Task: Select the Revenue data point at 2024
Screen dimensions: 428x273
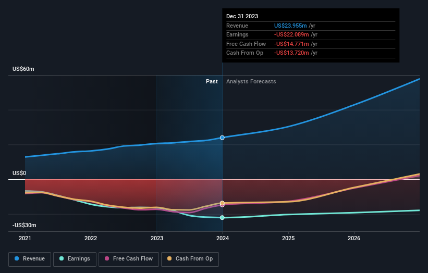Action: click(222, 138)
